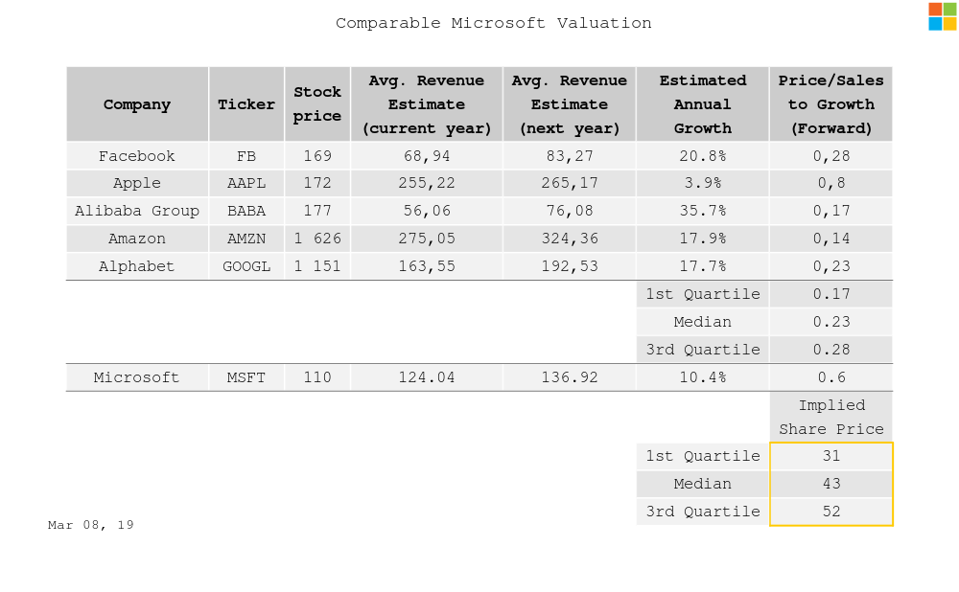
Task: Click Microsoft's 124.04 revenue estimate cell
Action: (427, 377)
